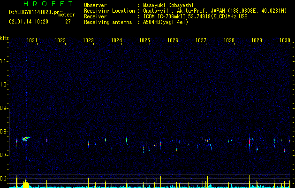Viewport: 295px width, 188px height.
Task: Click the Receiving antenna label
Action: pos(108,22)
